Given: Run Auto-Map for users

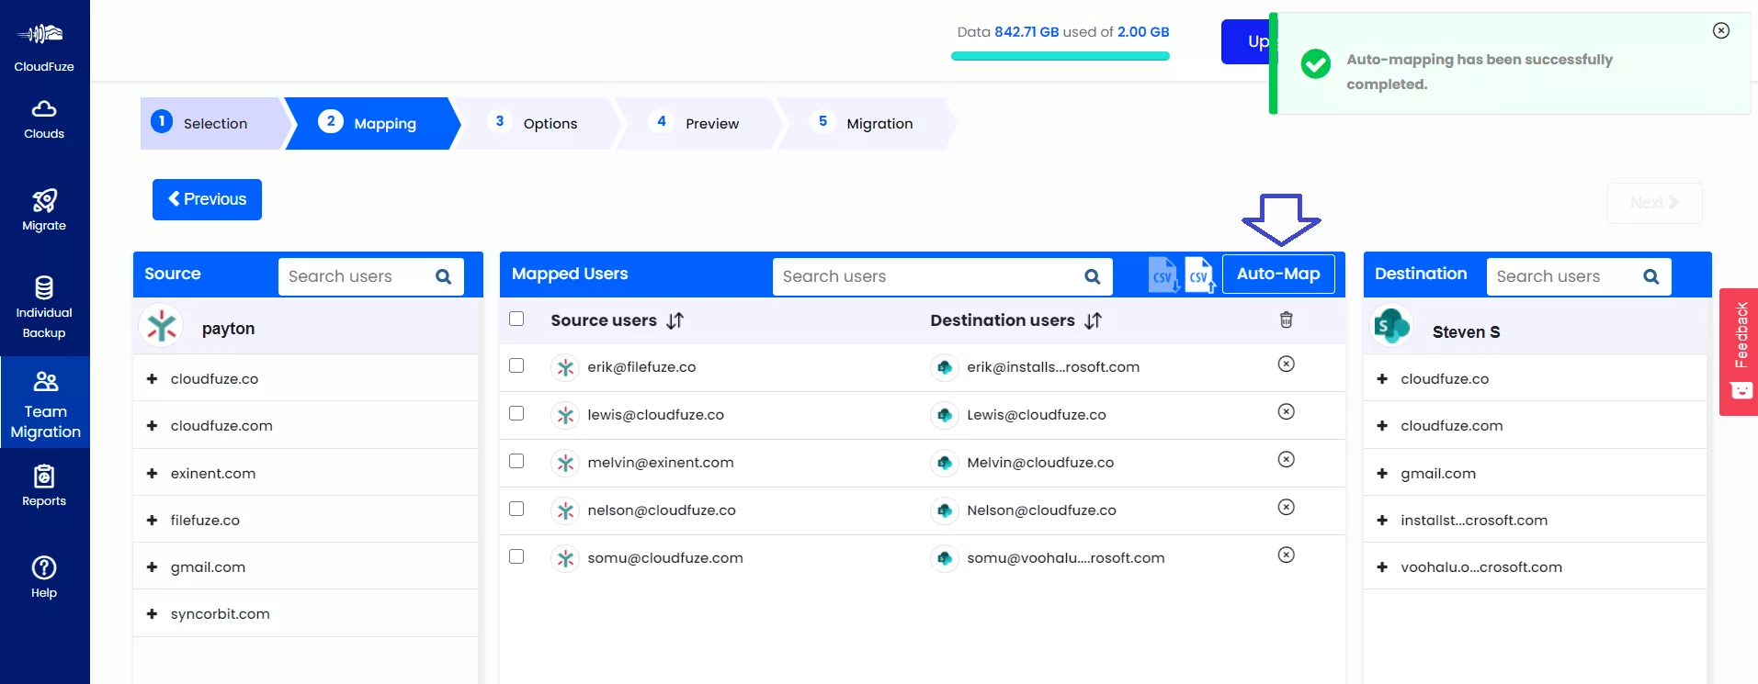Looking at the screenshot, I should coord(1278,274).
